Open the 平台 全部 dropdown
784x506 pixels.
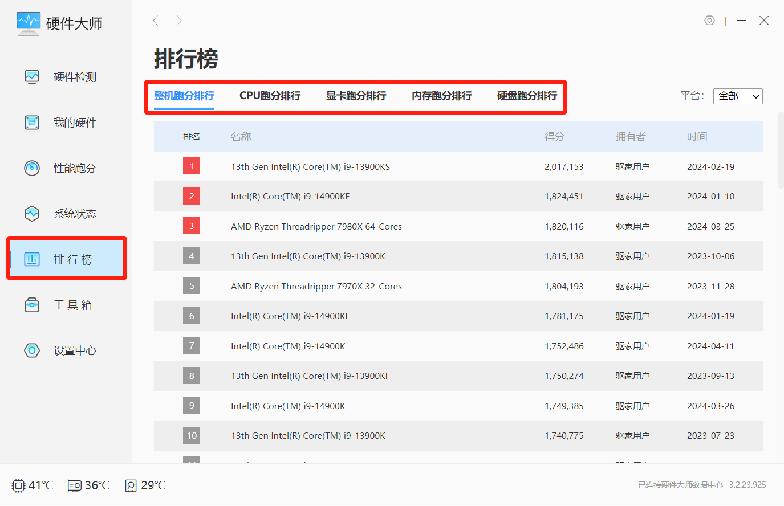click(x=738, y=96)
